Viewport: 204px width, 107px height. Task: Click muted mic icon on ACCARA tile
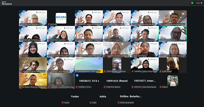tap(49, 24)
